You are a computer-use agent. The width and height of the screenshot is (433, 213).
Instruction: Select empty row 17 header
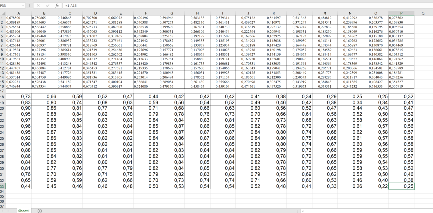3,91
